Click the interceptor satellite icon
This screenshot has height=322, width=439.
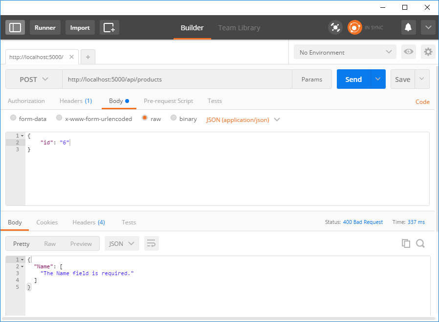335,27
